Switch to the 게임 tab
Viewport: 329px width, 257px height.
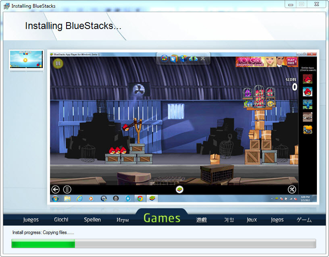click(x=229, y=220)
